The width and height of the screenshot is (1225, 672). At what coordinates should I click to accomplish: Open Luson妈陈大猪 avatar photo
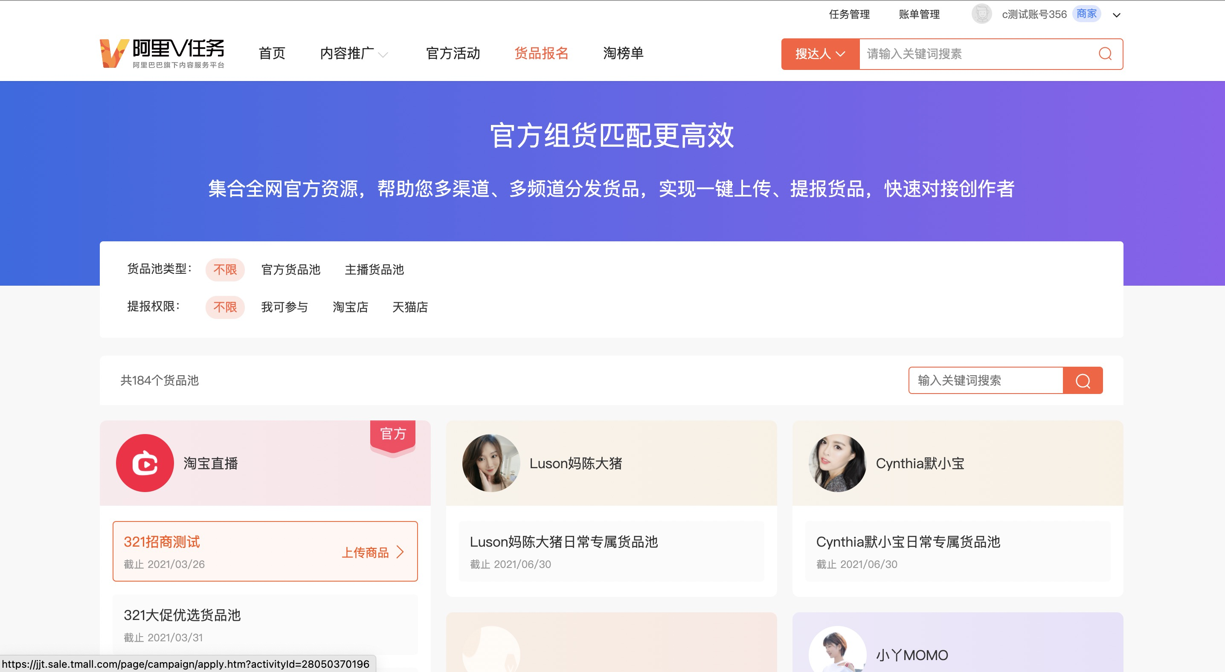point(491,463)
